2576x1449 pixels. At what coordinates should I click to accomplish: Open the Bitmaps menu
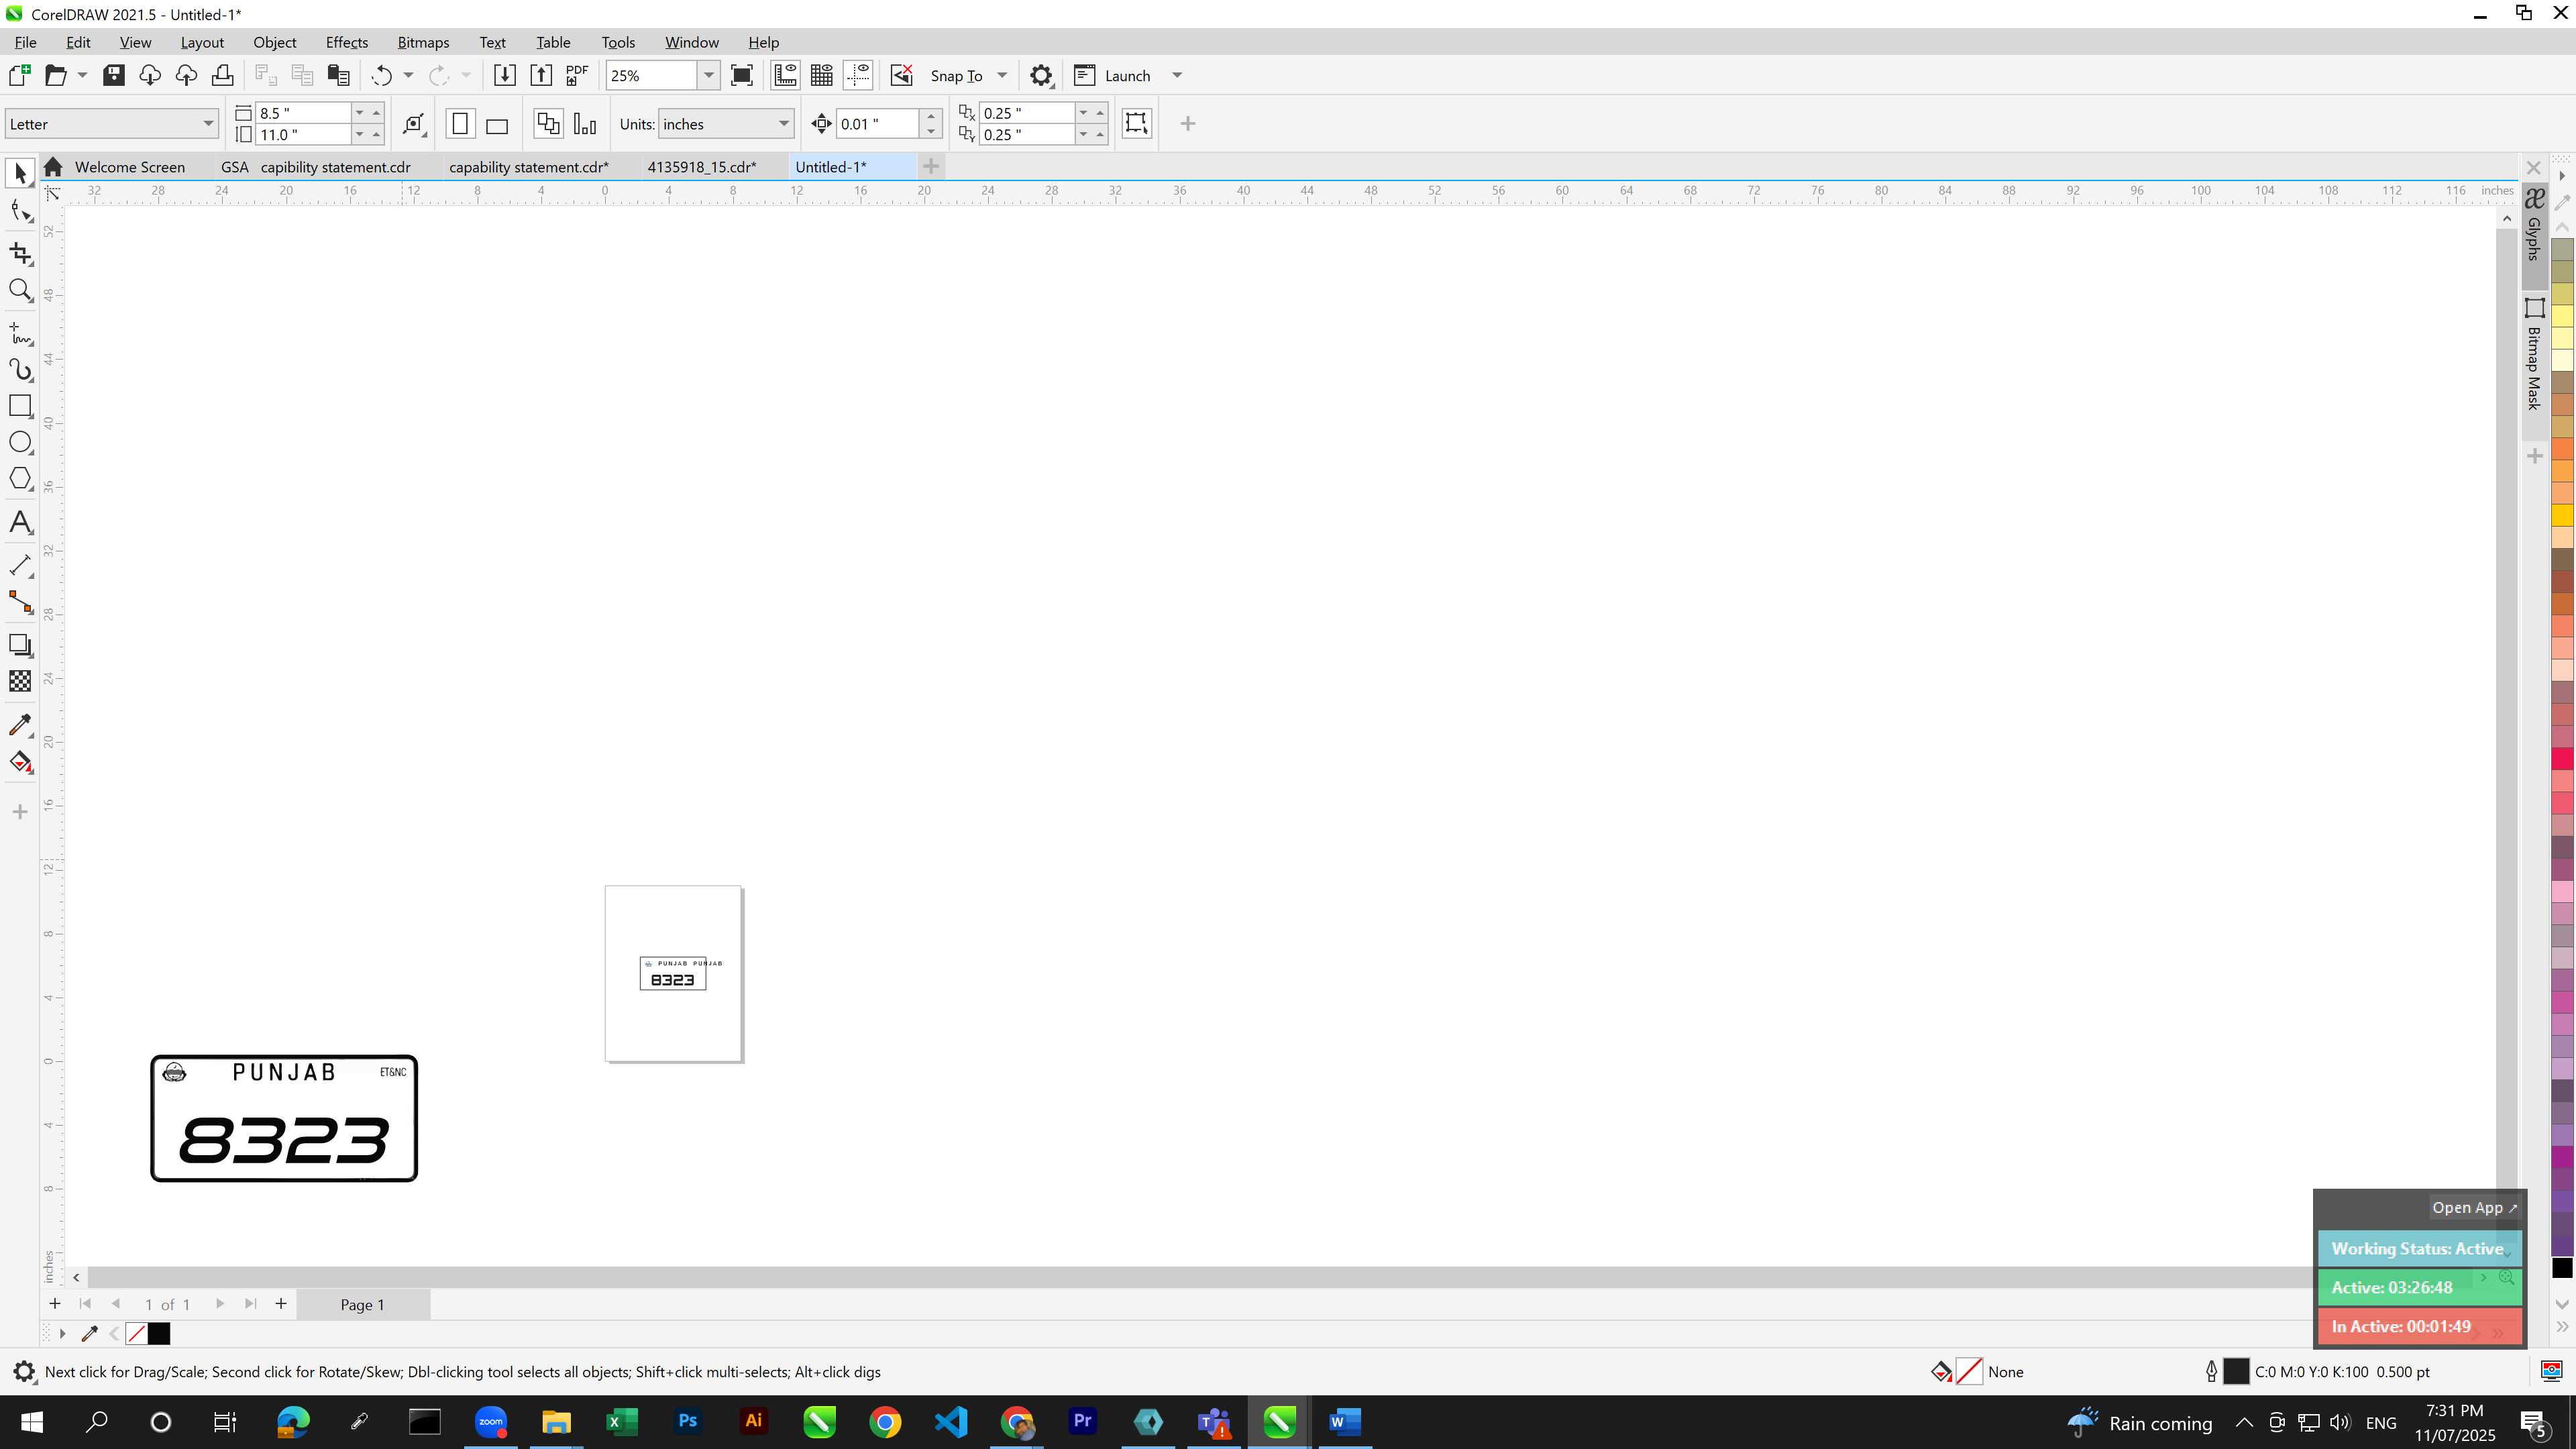[x=423, y=42]
